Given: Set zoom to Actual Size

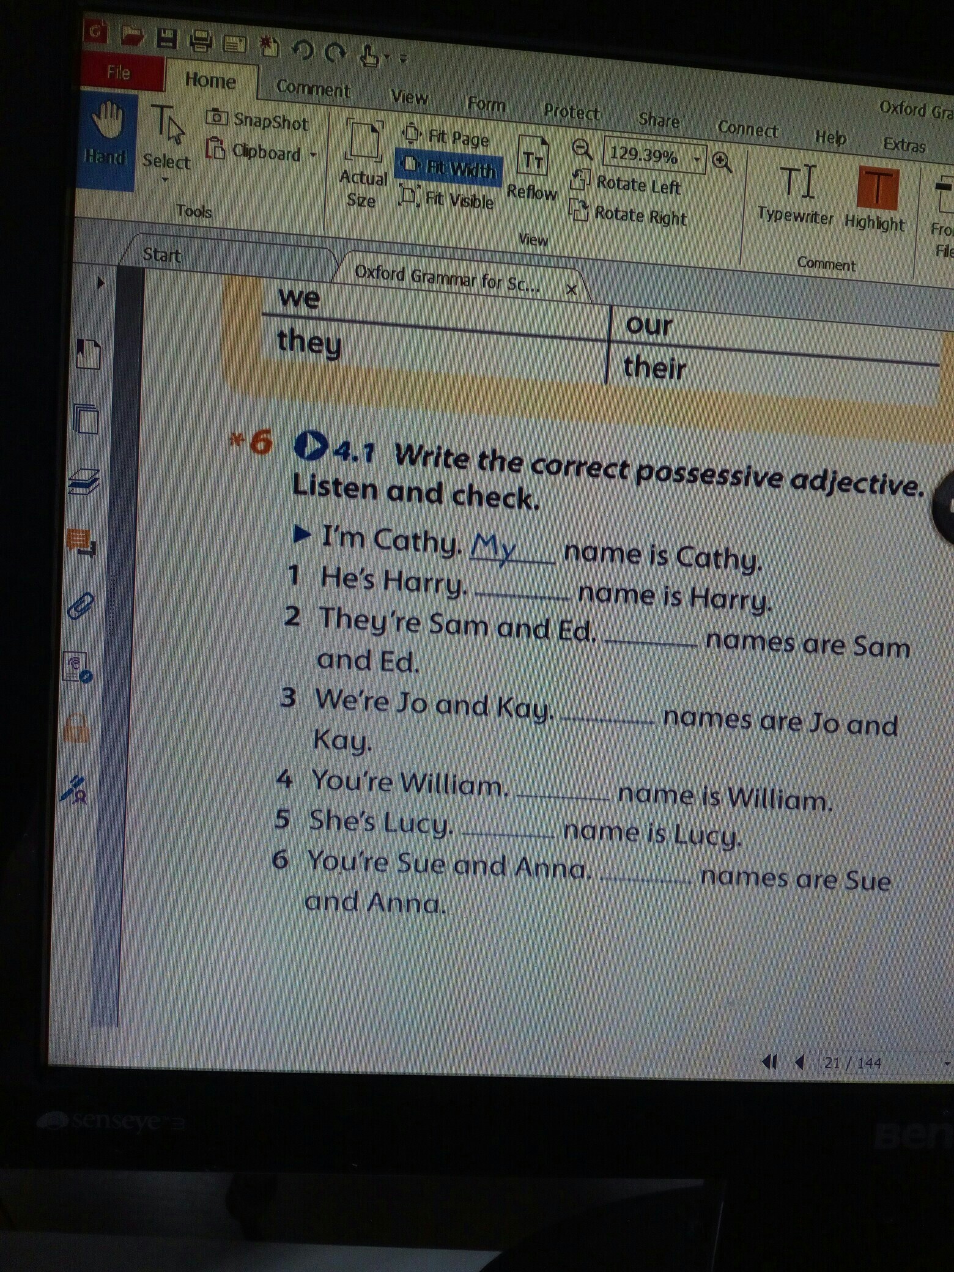Looking at the screenshot, I should (x=363, y=163).
